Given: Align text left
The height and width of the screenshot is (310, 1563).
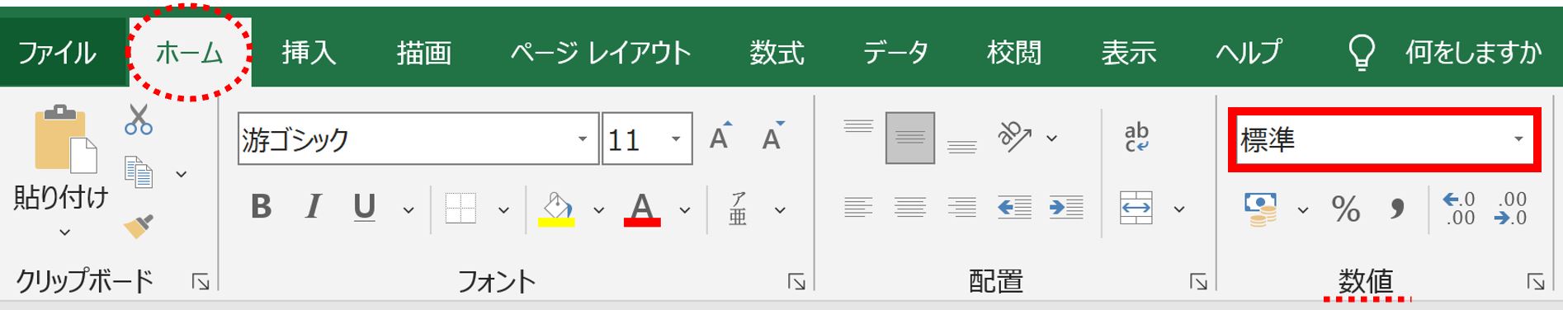Looking at the screenshot, I should point(858,207).
